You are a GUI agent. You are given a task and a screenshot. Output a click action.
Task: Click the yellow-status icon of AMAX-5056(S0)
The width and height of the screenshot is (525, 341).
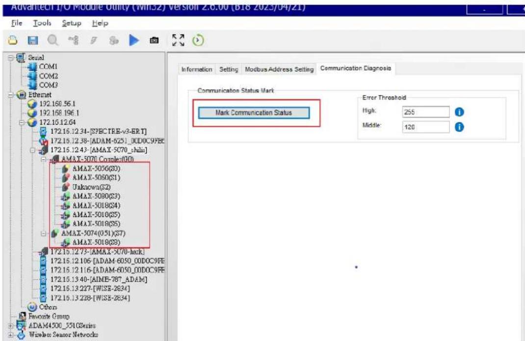click(66, 168)
